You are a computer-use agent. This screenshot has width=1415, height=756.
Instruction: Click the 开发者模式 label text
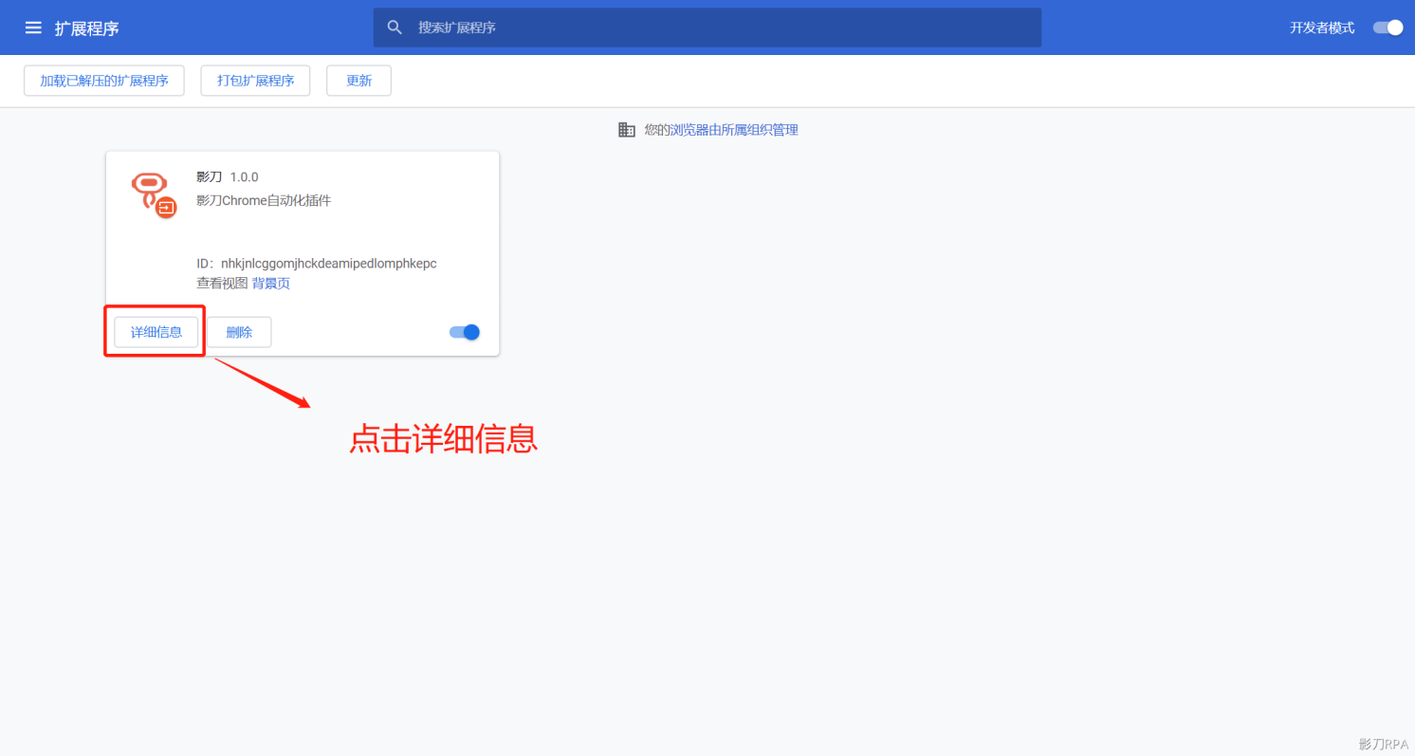[1322, 28]
